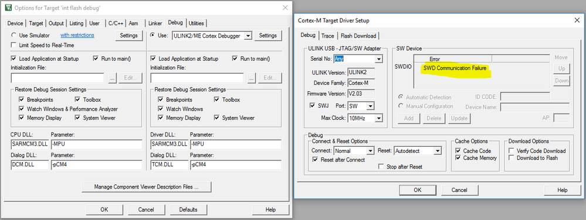
Task: Browse for simulator initialization file (...)
Action: [113, 78]
